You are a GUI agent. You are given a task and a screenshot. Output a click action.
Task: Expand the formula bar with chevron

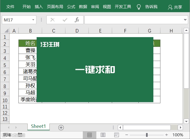(185, 20)
